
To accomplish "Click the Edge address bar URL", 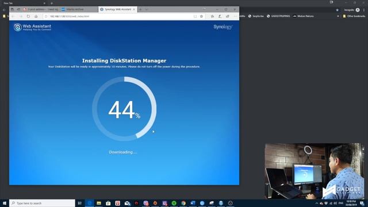I will [70, 17].
